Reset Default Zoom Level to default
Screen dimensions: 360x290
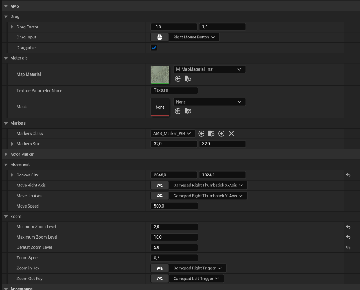[348, 247]
